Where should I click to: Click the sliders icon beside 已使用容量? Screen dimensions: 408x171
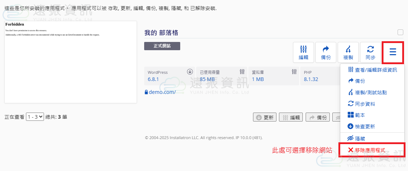(x=242, y=72)
